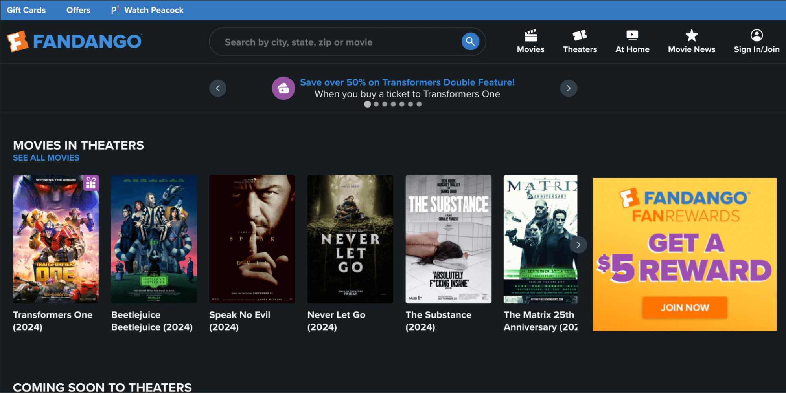Click Transformers One (2024) title
Viewport: 786px width, 393px height.
53,321
